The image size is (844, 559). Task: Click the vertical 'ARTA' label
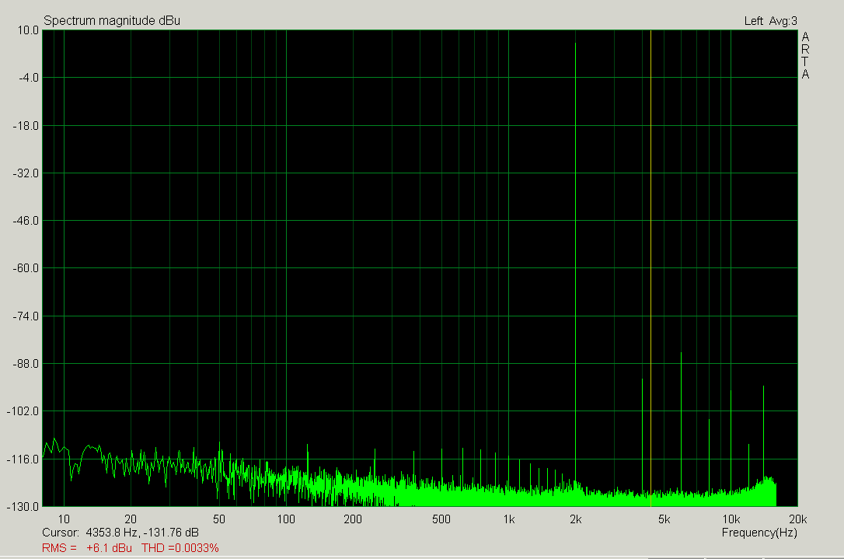pos(805,55)
